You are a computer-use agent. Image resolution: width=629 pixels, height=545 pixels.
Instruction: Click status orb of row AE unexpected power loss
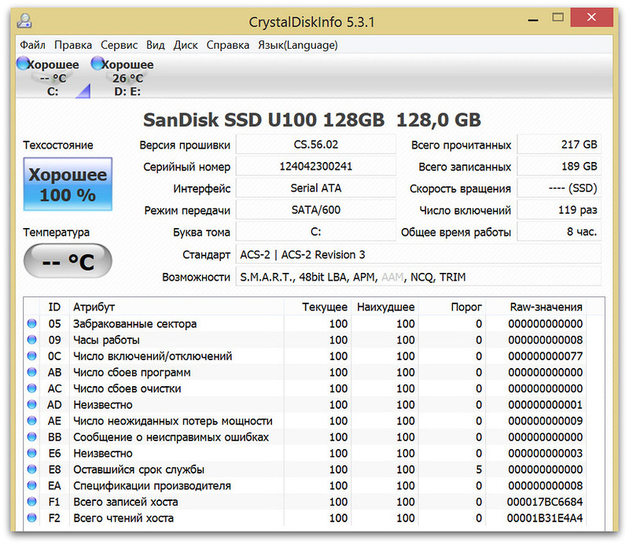point(31,421)
